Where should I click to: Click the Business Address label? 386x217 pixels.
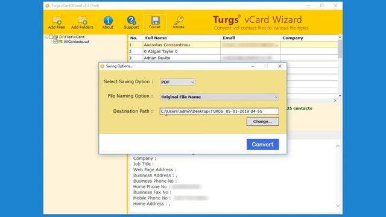pyautogui.click(x=154, y=175)
